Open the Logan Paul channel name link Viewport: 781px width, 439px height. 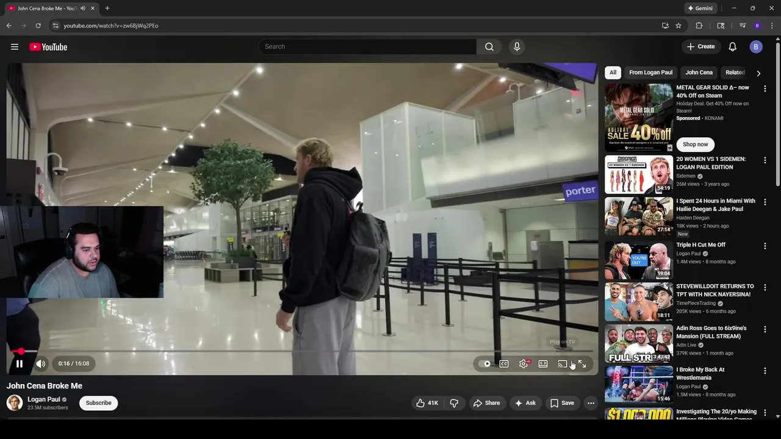tap(44, 399)
